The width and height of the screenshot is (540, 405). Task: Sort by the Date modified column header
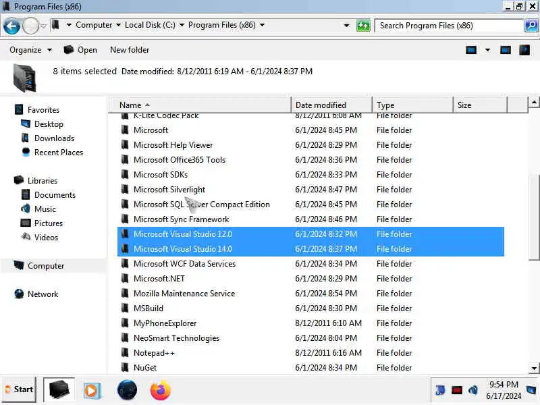tap(331, 105)
